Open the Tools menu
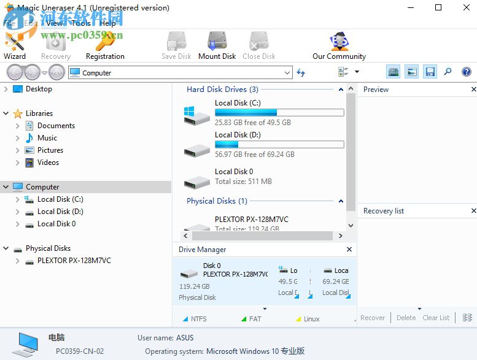Screen dimensions: 477x360 tap(81, 23)
